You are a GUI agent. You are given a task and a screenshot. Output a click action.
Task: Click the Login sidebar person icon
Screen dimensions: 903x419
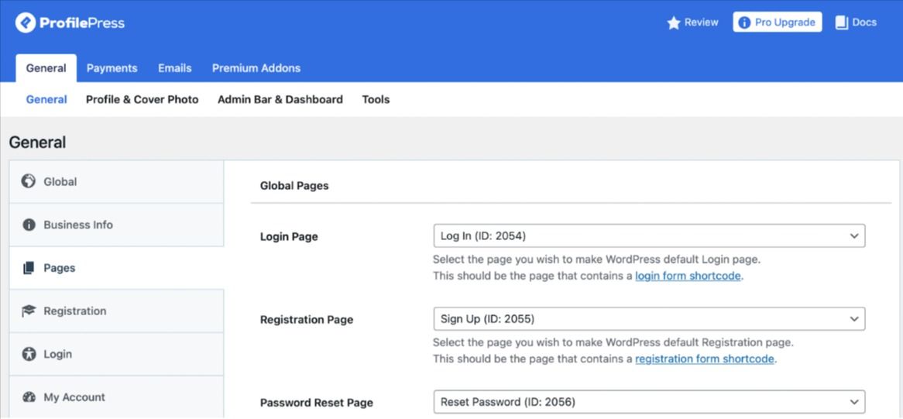coord(29,354)
